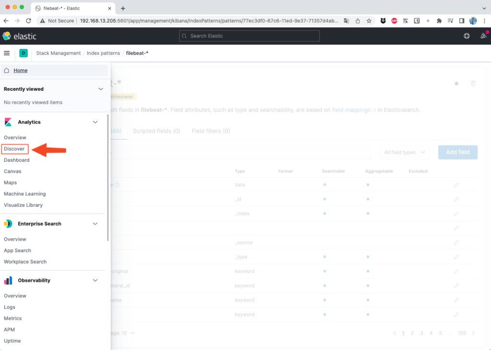Set default index pattern star icon
Image resolution: width=491 pixels, height=350 pixels.
point(456,84)
